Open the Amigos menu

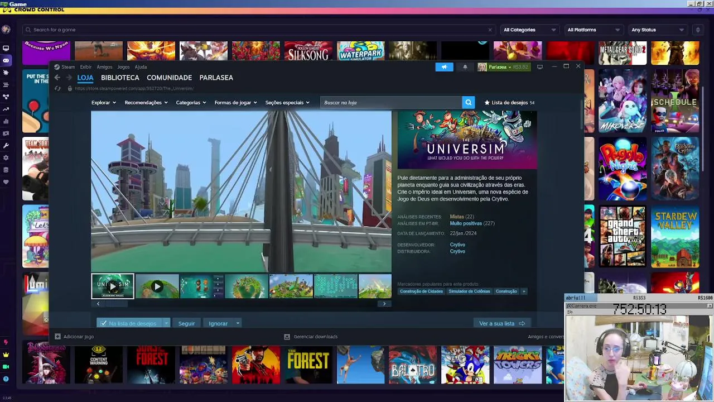[x=104, y=67]
